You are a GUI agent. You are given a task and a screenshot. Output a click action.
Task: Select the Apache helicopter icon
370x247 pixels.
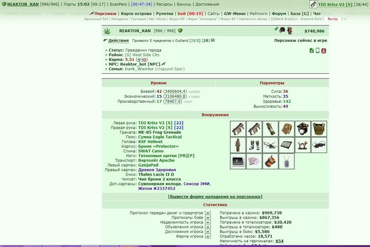[270, 145]
